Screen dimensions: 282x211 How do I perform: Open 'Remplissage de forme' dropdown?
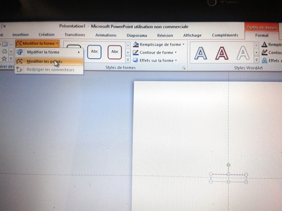pos(159,44)
